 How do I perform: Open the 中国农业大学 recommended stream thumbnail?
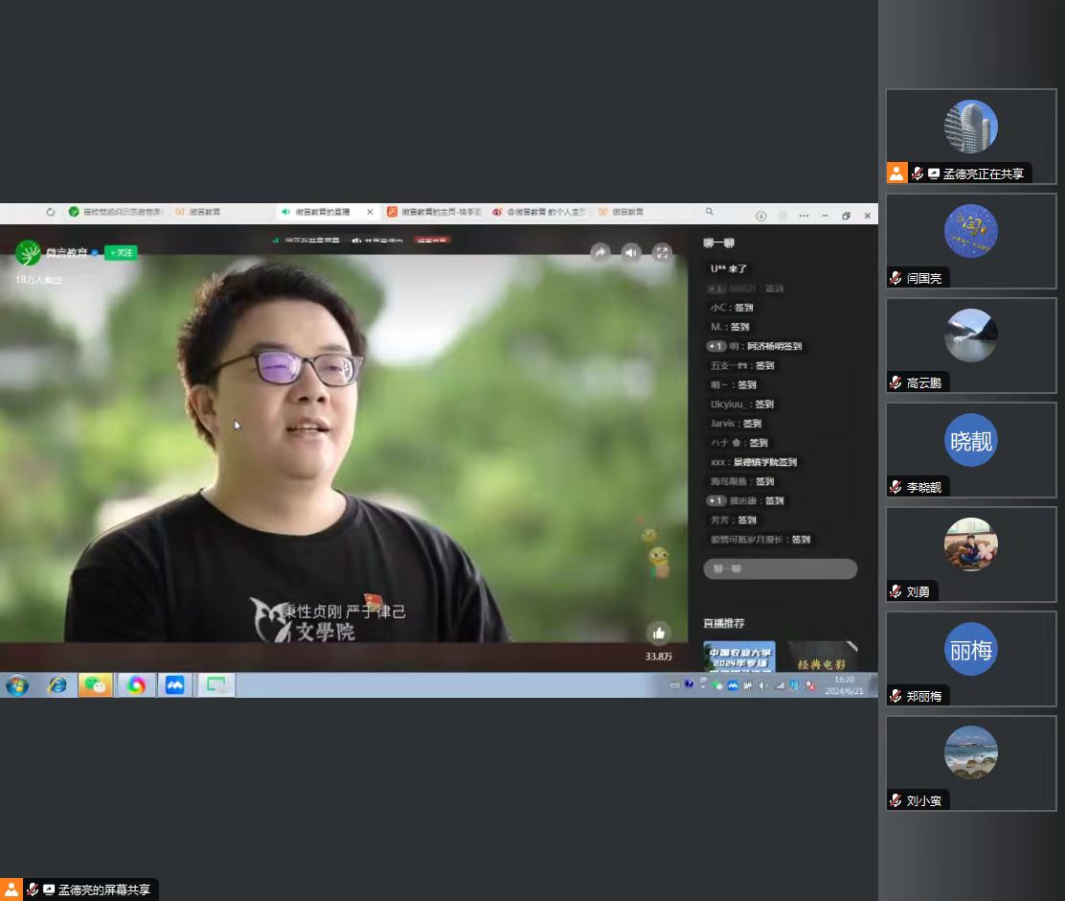739,657
